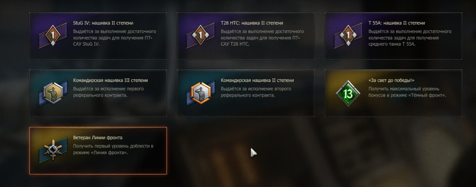Click the second referral contract description
Image resolution: width=476 pixels, height=187 pixels.
pos(256,92)
